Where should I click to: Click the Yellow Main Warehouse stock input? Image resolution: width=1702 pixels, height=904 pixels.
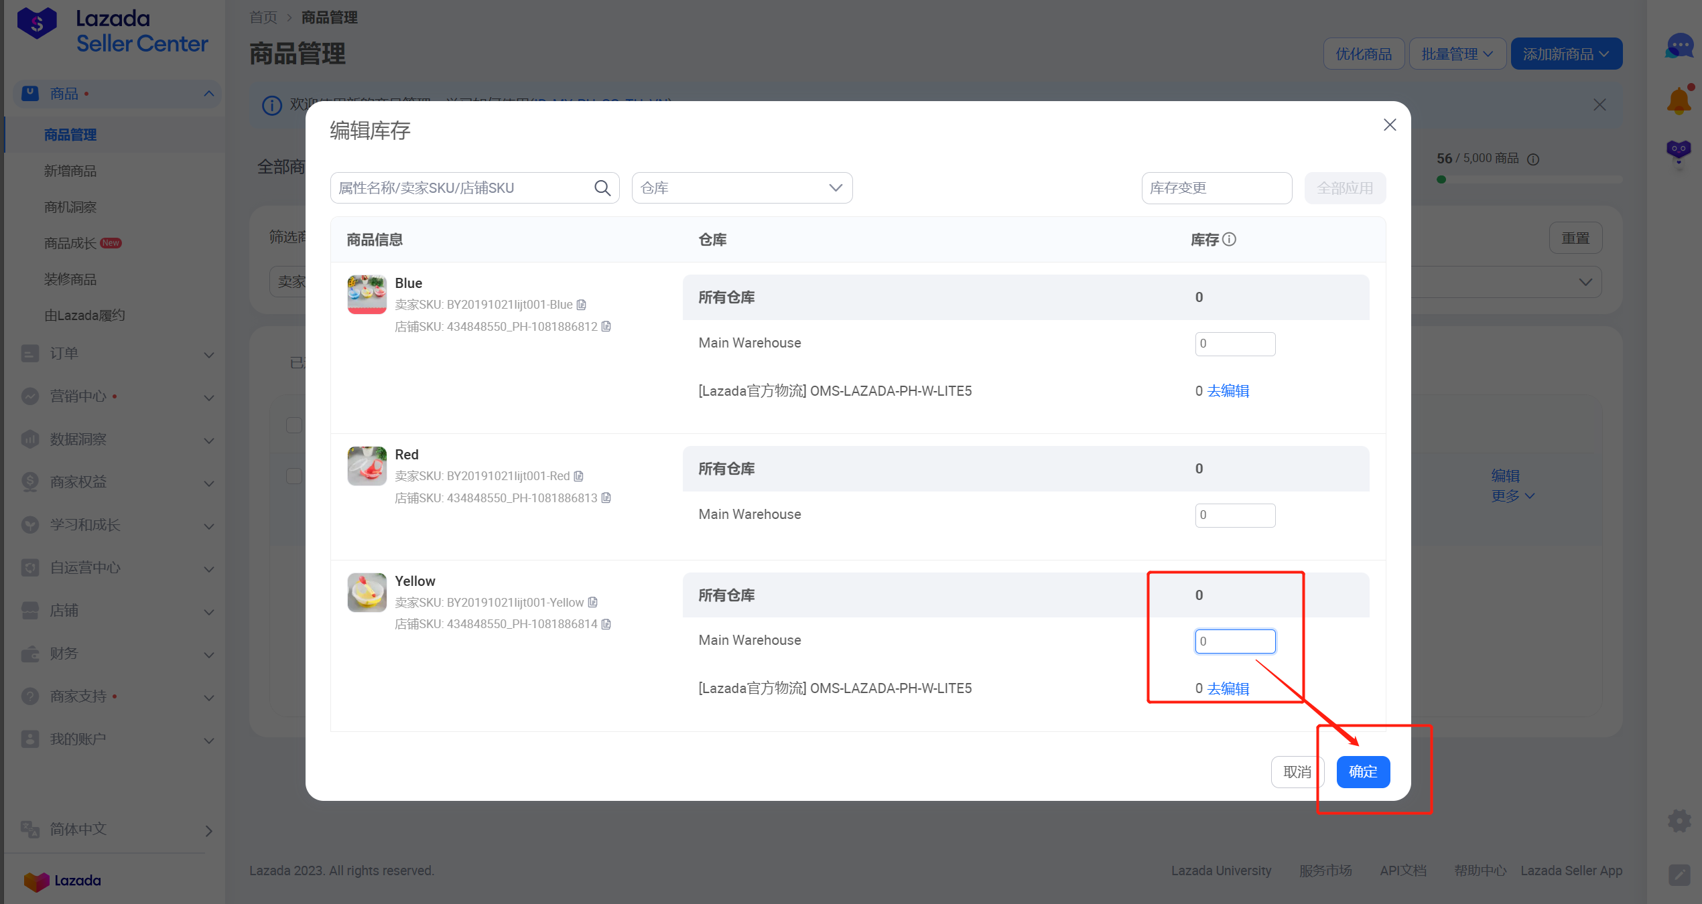pyautogui.click(x=1235, y=641)
